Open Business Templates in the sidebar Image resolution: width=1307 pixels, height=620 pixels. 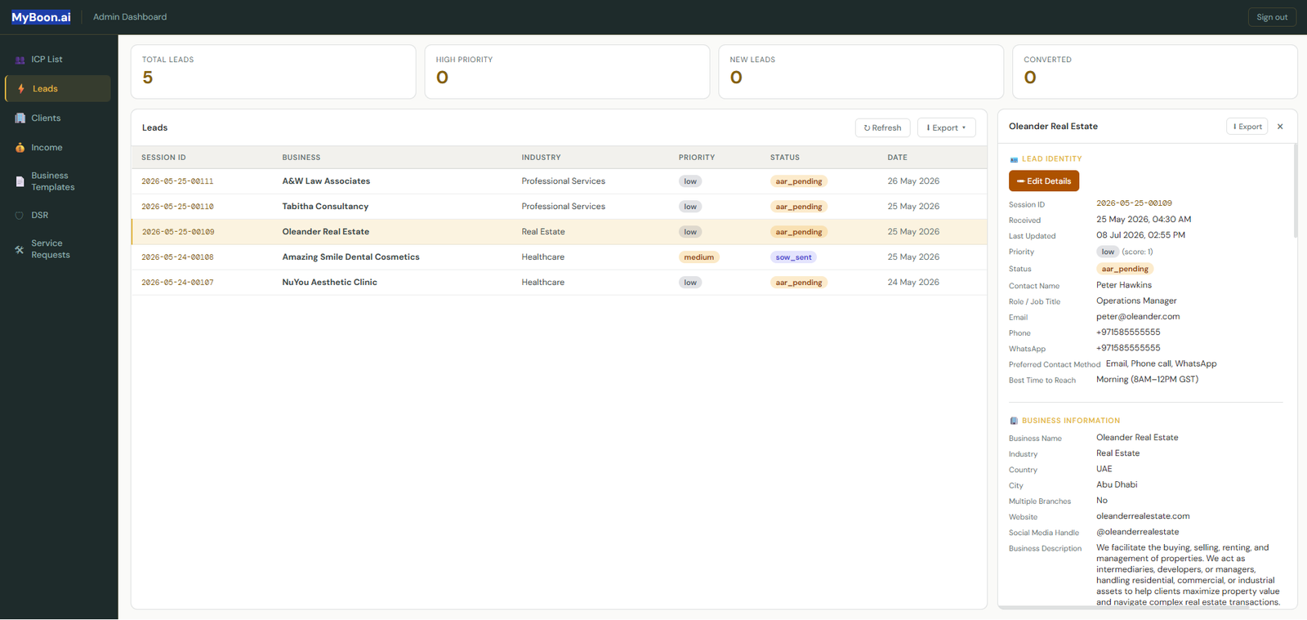(x=57, y=181)
